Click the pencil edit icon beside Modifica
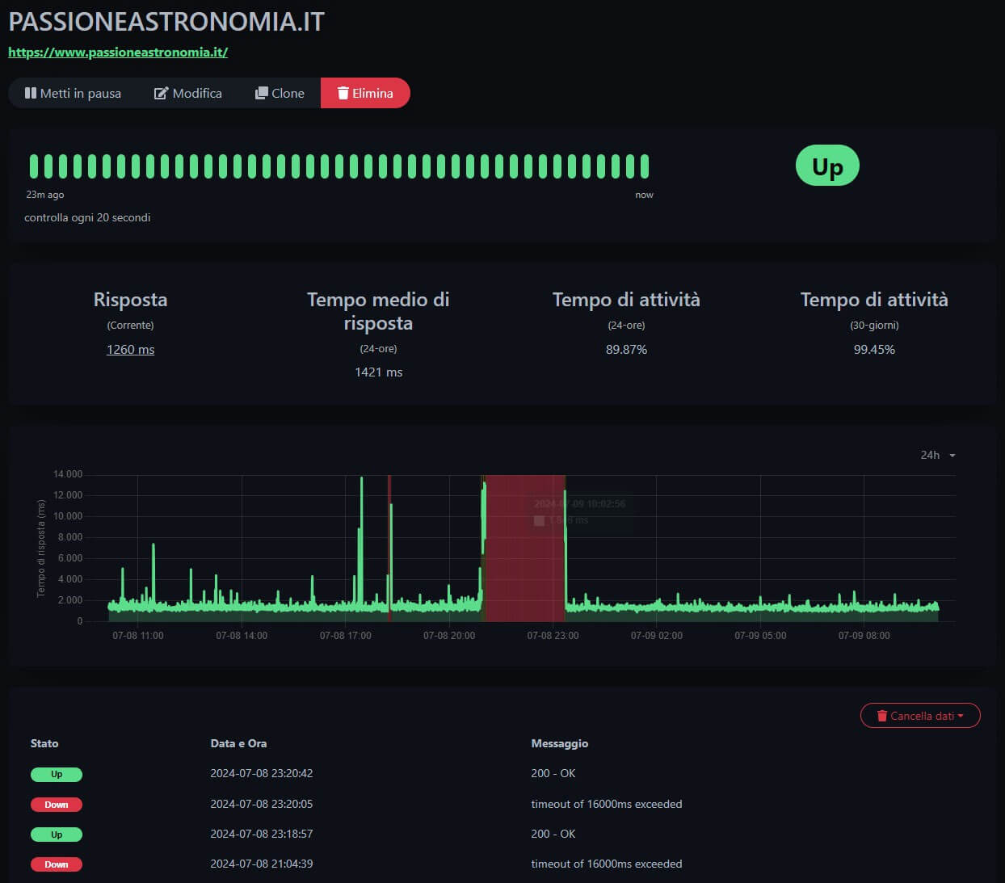 click(x=161, y=93)
